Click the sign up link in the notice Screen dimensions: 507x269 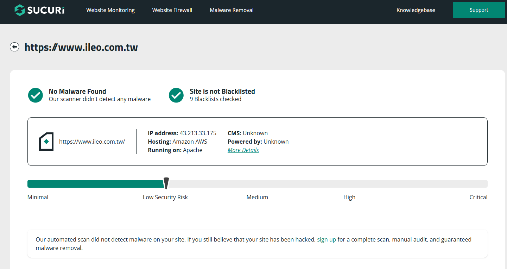pyautogui.click(x=327, y=239)
